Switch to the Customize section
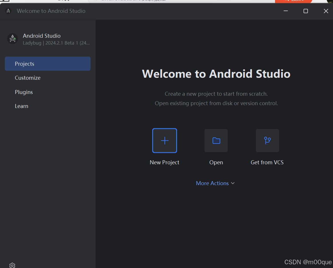Image resolution: width=333 pixels, height=268 pixels. (x=28, y=77)
